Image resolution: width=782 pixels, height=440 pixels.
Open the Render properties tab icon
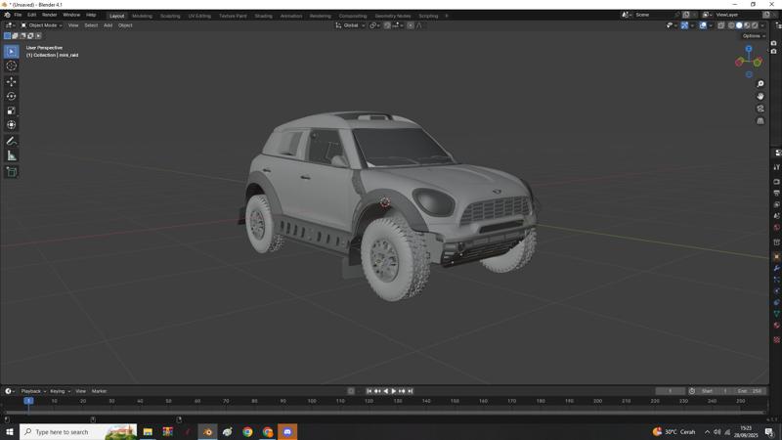point(776,182)
